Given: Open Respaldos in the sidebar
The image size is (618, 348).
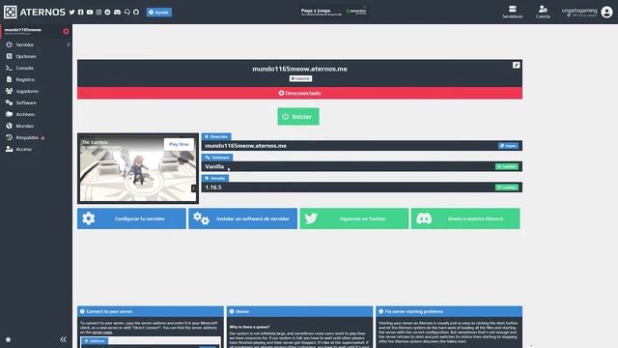Looking at the screenshot, I should pos(27,137).
